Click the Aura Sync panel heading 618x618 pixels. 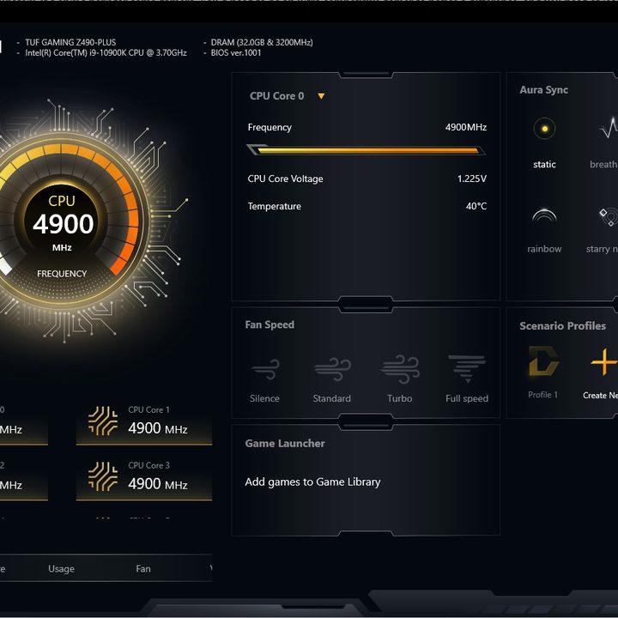pos(544,90)
